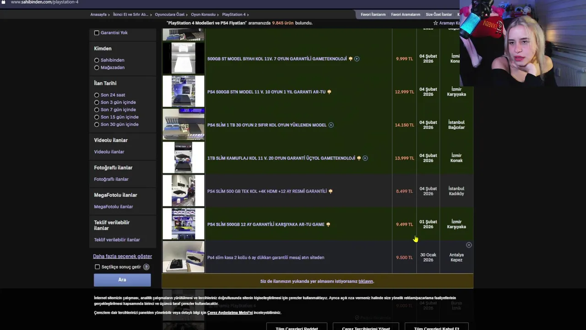Open thumbnail of KARŞIYAKA AR-TU GAME listing
The image size is (586, 330).
click(x=184, y=224)
